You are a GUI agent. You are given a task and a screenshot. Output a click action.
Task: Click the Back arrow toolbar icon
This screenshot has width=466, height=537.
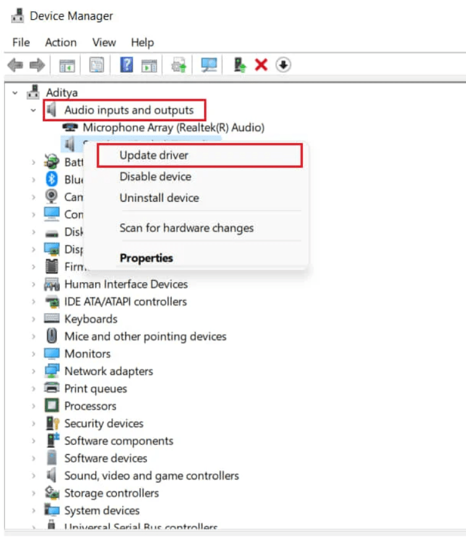tap(15, 65)
